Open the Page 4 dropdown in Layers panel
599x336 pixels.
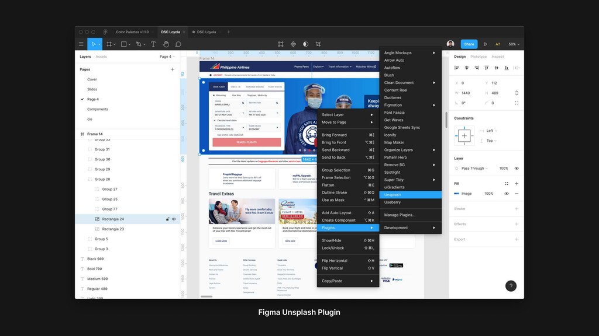click(167, 57)
